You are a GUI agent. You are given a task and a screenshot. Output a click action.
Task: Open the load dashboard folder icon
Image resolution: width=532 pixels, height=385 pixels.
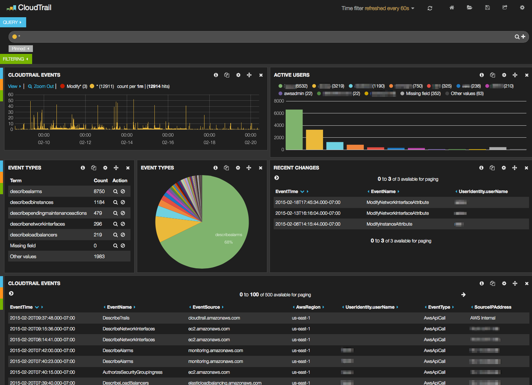[470, 8]
